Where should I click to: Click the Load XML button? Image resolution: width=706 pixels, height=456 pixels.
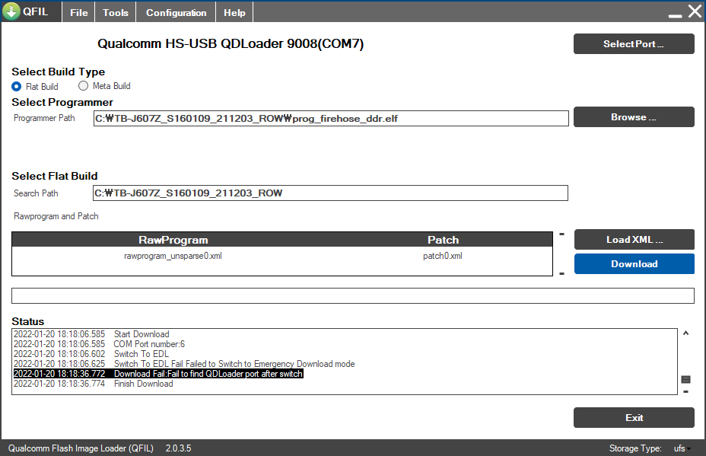pyautogui.click(x=634, y=240)
